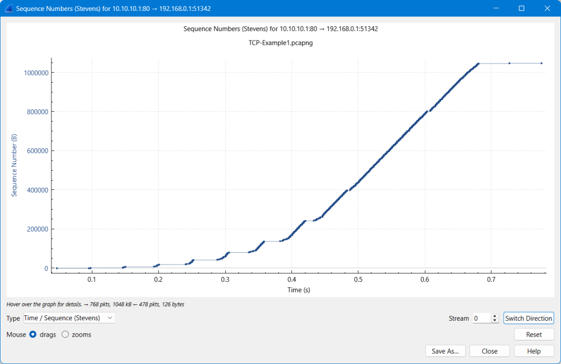
Task: Open the Type dropdown showing Time / Sequence (Stevens)
Action: pyautogui.click(x=69, y=318)
